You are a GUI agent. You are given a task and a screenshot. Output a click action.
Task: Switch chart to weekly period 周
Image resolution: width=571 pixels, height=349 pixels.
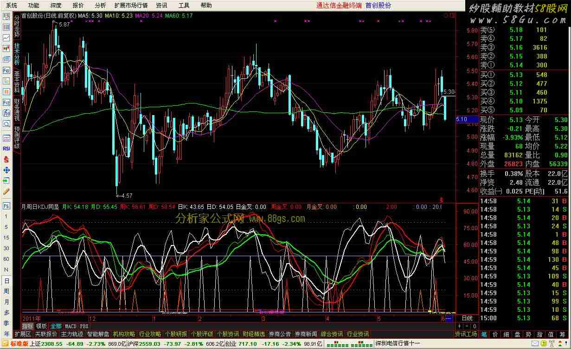click(6, 291)
